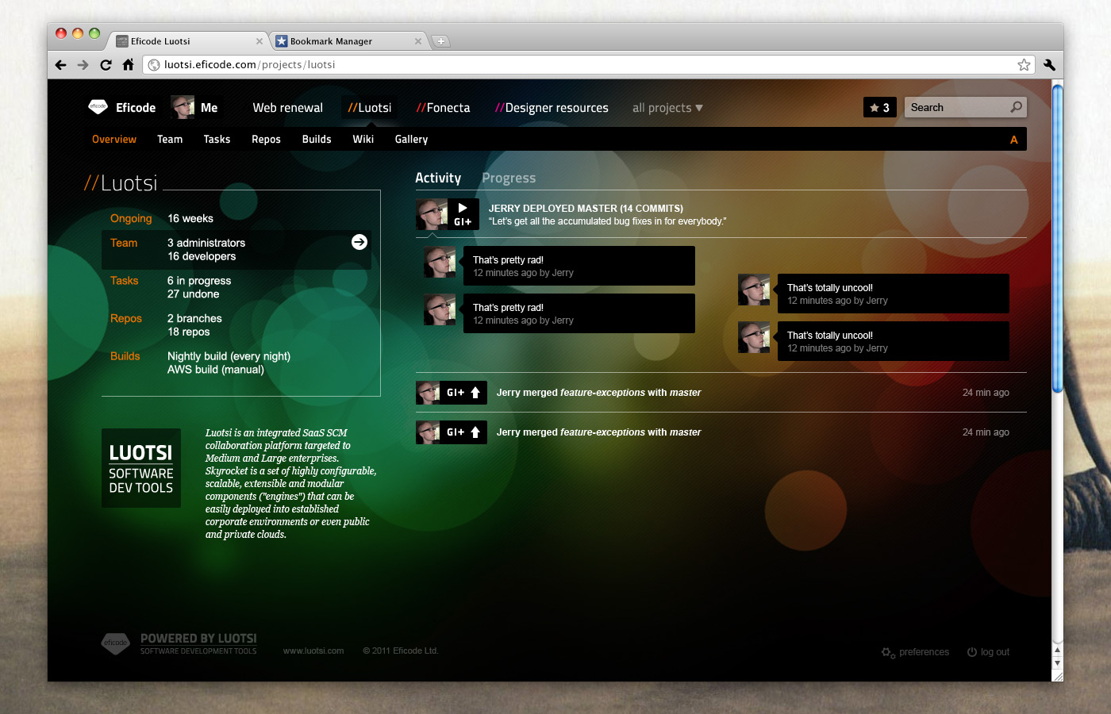The width and height of the screenshot is (1111, 714).
Task: Go to the browser home icon
Action: (x=128, y=65)
